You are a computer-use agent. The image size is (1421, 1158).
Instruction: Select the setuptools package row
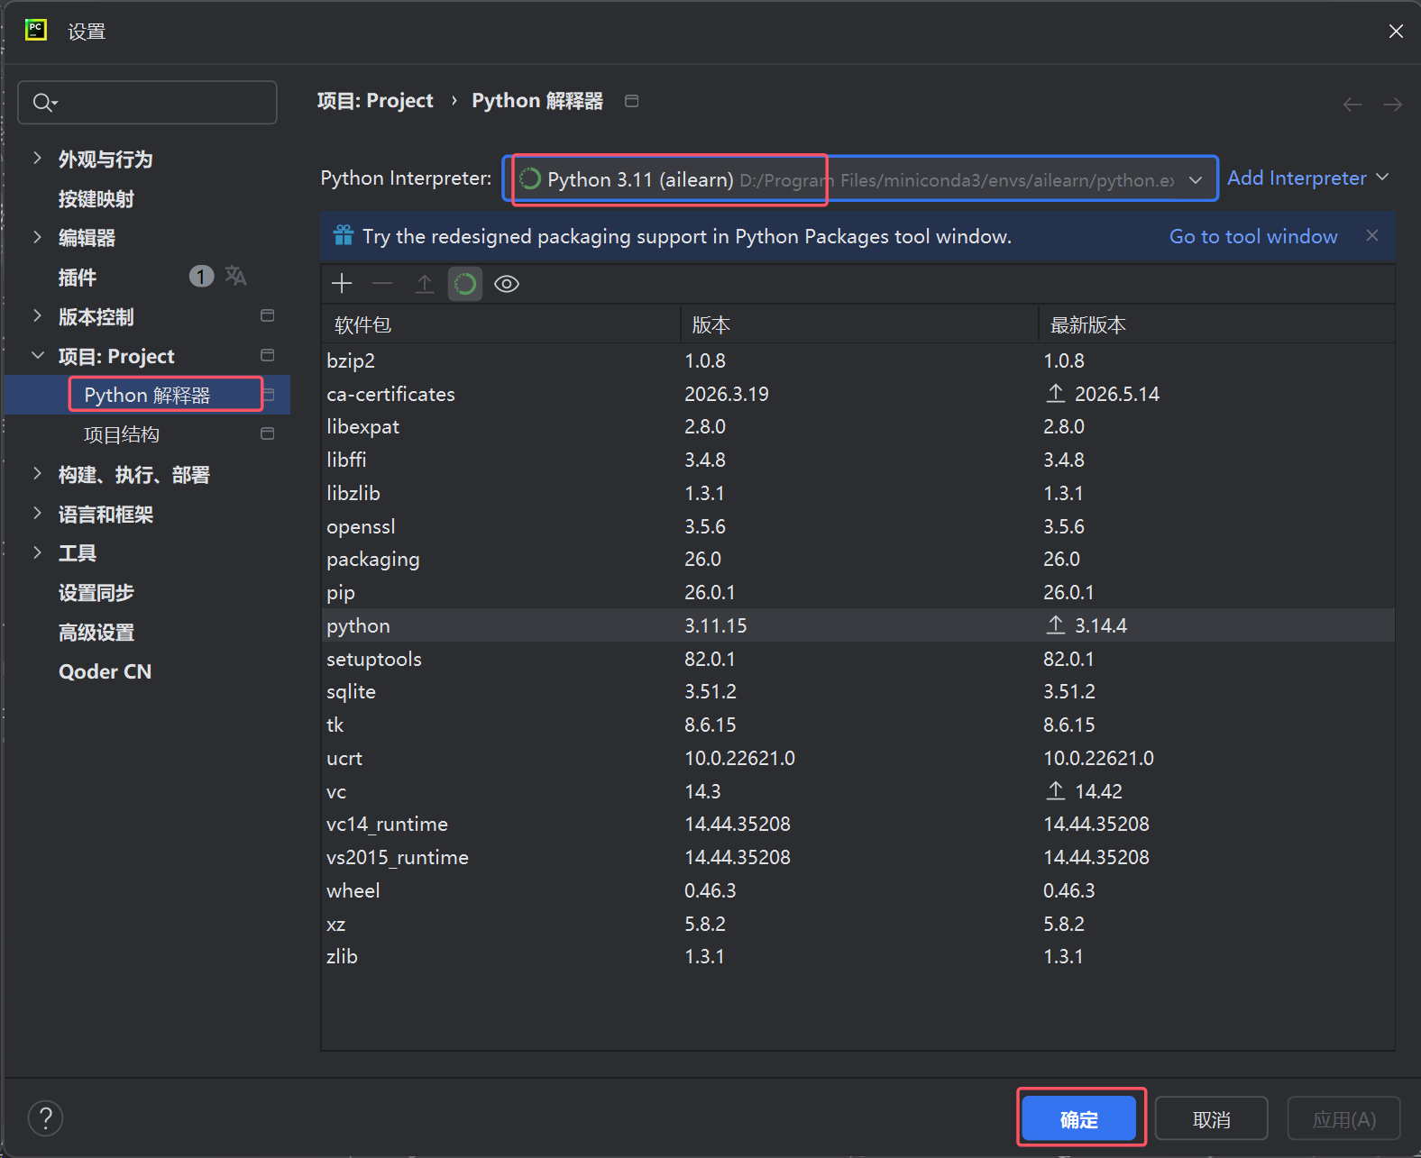[x=857, y=659]
